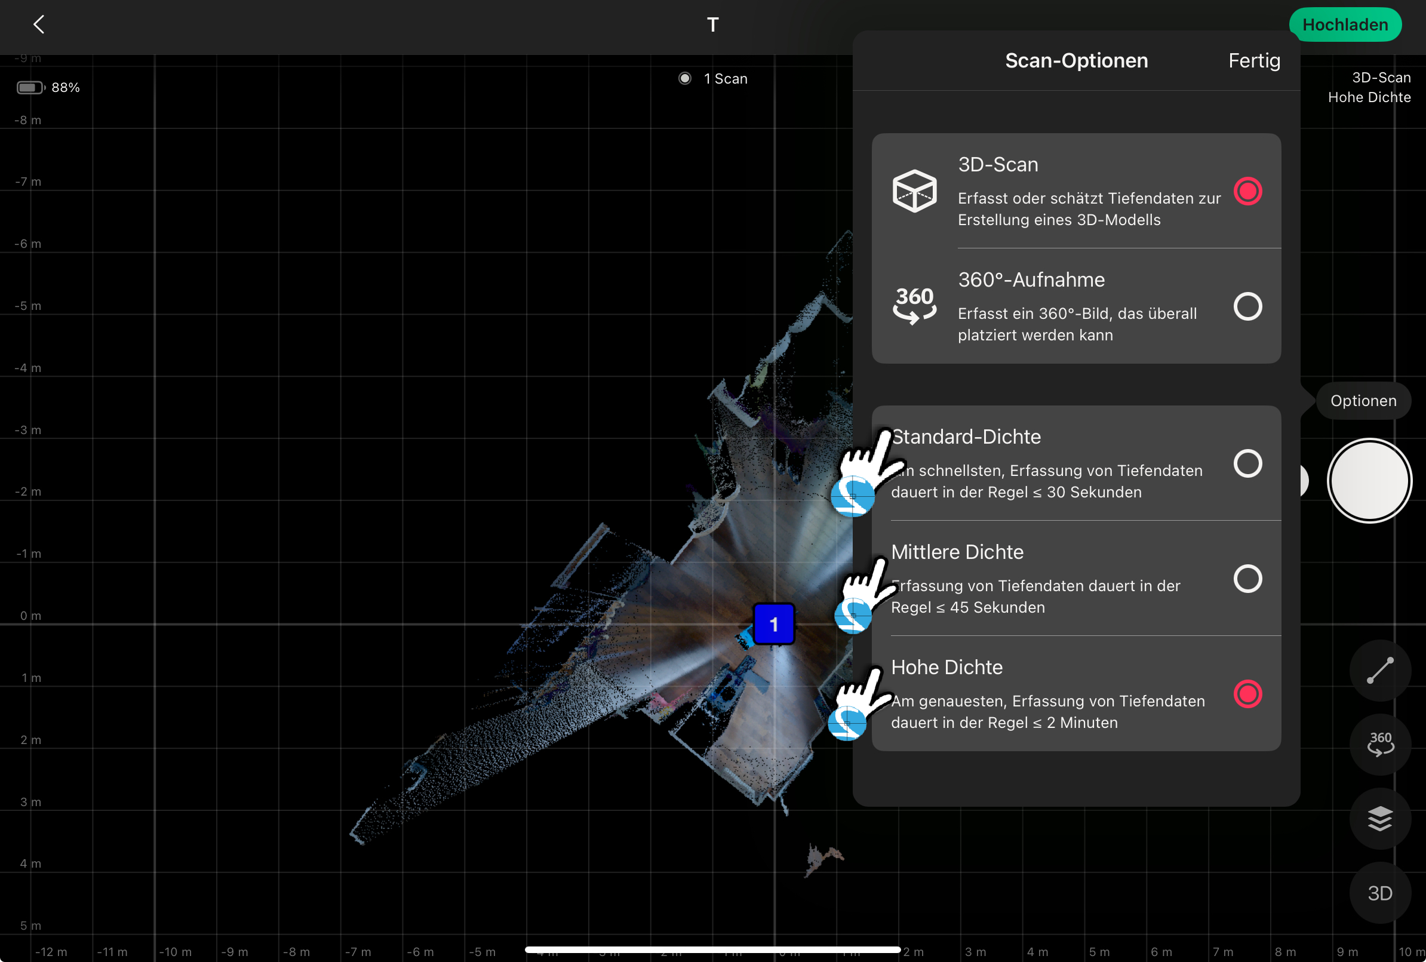Open the Optionen button
The image size is (1426, 962).
click(1363, 401)
